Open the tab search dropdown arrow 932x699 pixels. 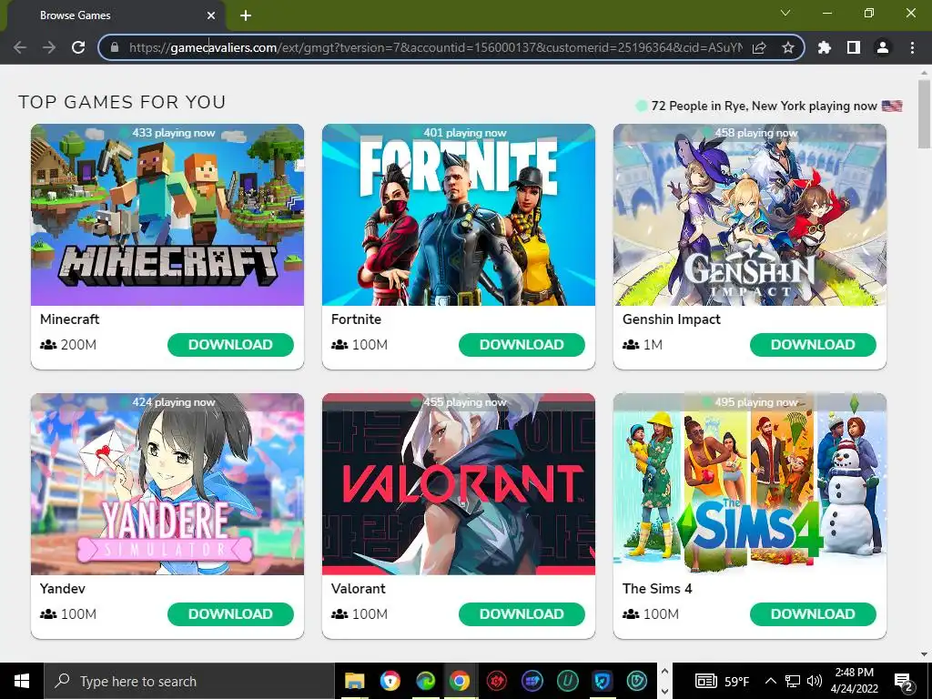pos(785,13)
